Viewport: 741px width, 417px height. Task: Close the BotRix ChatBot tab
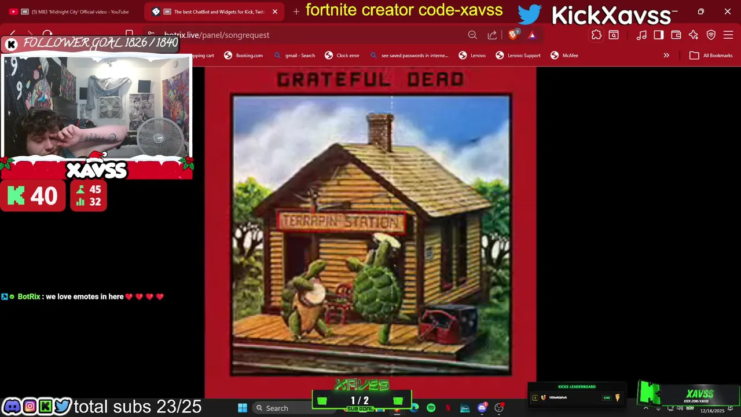275,12
